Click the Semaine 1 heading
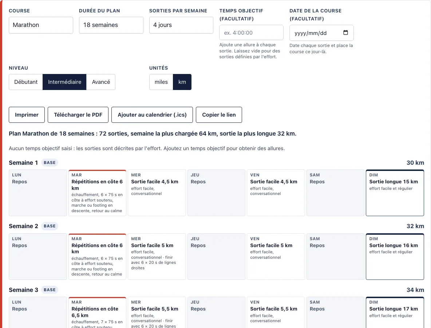The width and height of the screenshot is (431, 328). 23,163
